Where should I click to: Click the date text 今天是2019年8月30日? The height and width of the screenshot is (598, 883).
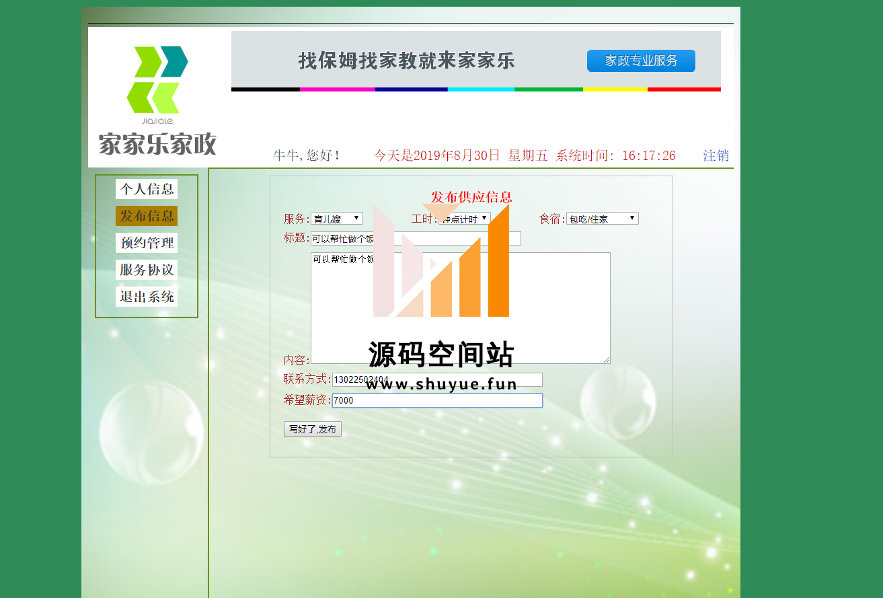pyautogui.click(x=437, y=155)
